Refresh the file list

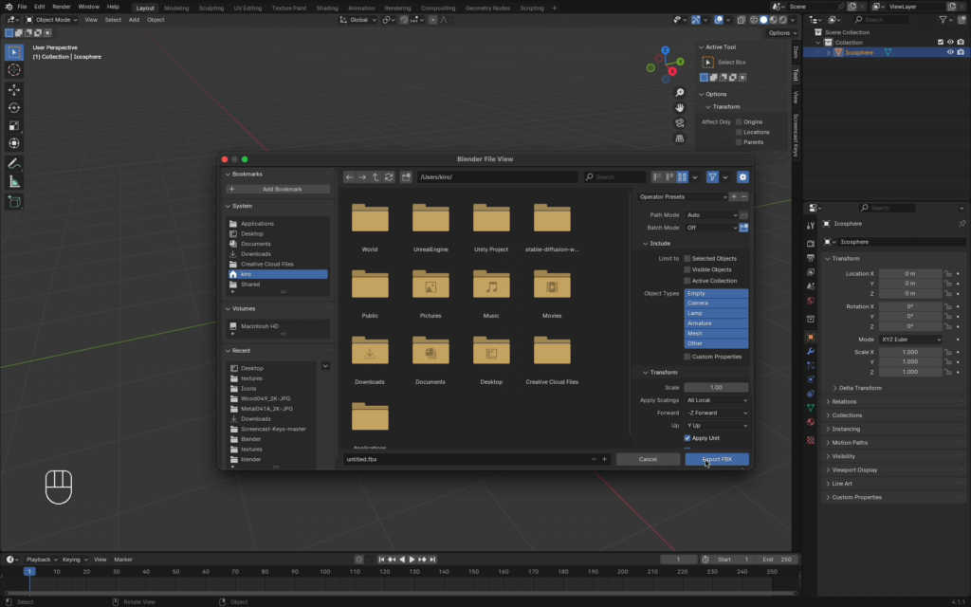(389, 177)
